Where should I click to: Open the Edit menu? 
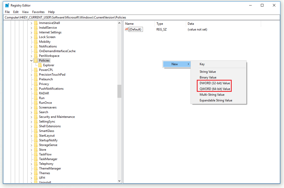coord(16,12)
